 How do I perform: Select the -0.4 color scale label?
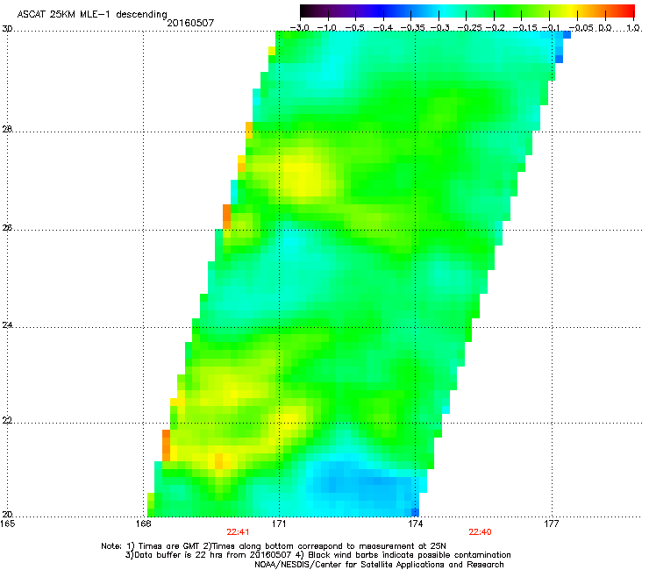pos(383,28)
